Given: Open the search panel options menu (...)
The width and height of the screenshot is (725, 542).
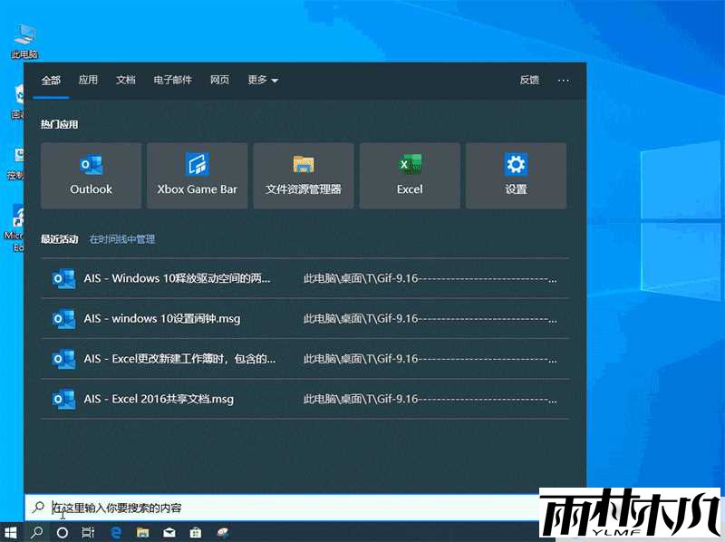Looking at the screenshot, I should (564, 80).
